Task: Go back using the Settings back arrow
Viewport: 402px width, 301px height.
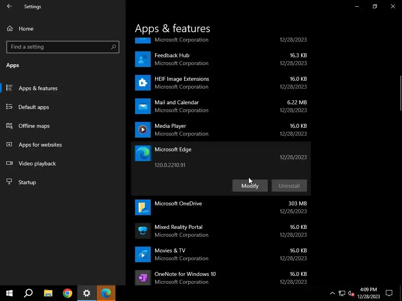Action: (9, 6)
